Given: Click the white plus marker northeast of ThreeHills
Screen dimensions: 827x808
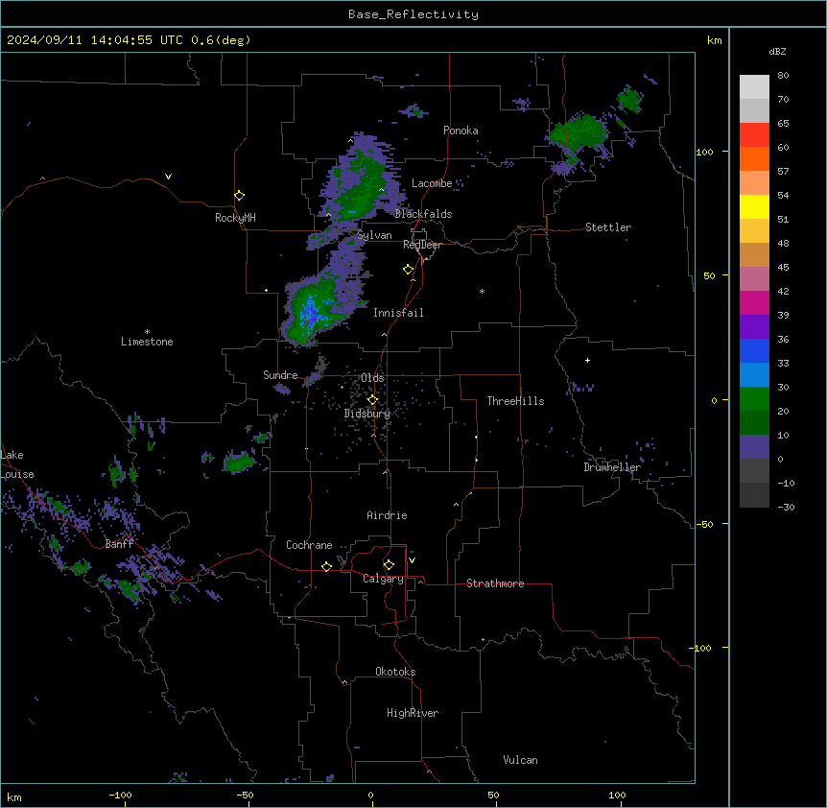Looking at the screenshot, I should pos(587,360).
